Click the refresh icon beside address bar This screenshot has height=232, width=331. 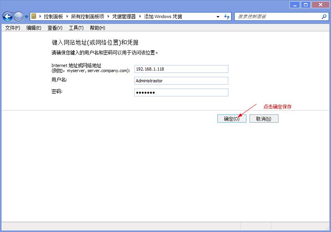(227, 16)
